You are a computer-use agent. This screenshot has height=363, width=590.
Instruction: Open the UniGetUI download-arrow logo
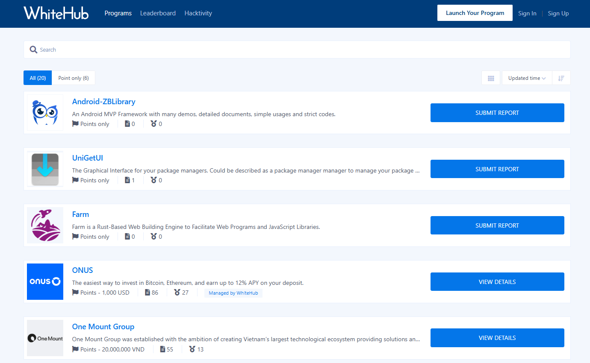click(45, 169)
